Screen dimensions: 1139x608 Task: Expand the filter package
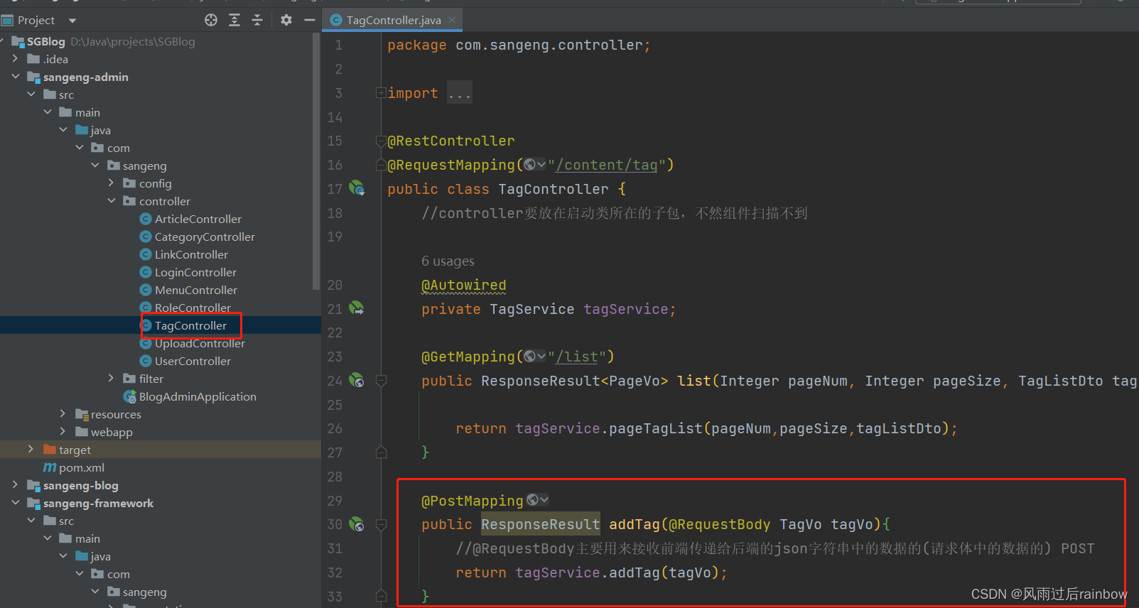pyautogui.click(x=111, y=379)
